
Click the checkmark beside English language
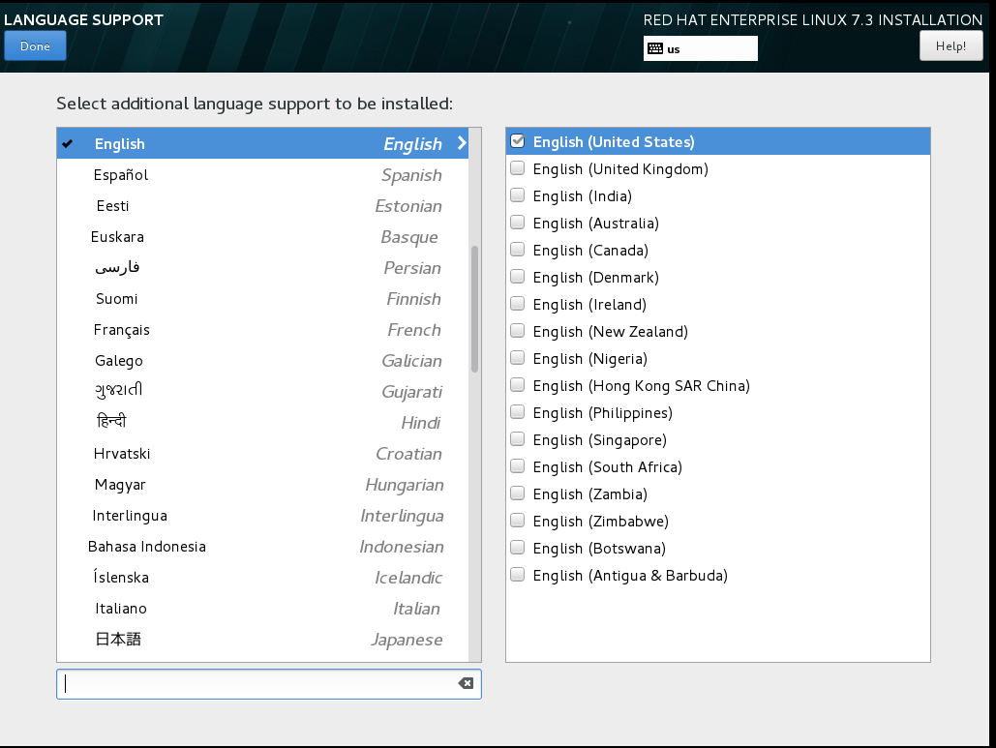coord(68,143)
